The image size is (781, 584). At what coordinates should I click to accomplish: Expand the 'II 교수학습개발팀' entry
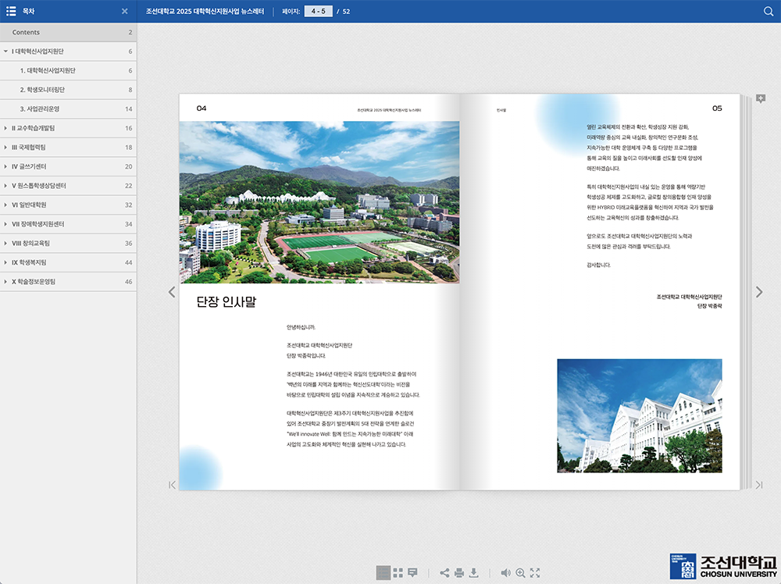click(8, 128)
